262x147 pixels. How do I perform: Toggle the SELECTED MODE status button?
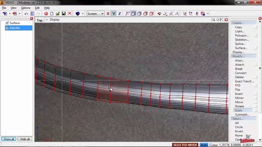(185, 145)
